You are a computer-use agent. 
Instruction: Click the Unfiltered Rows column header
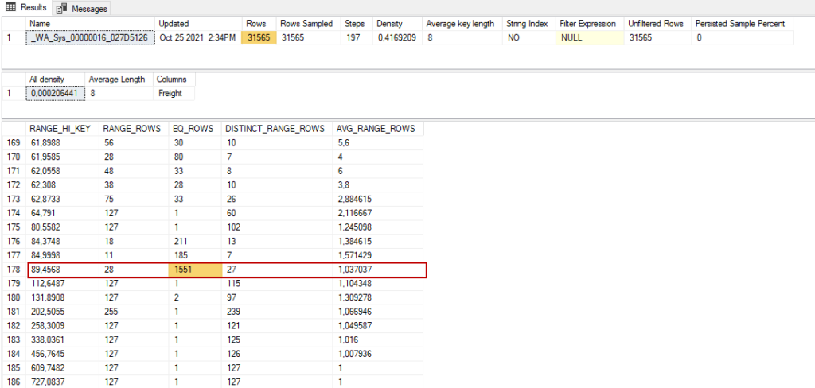click(657, 24)
